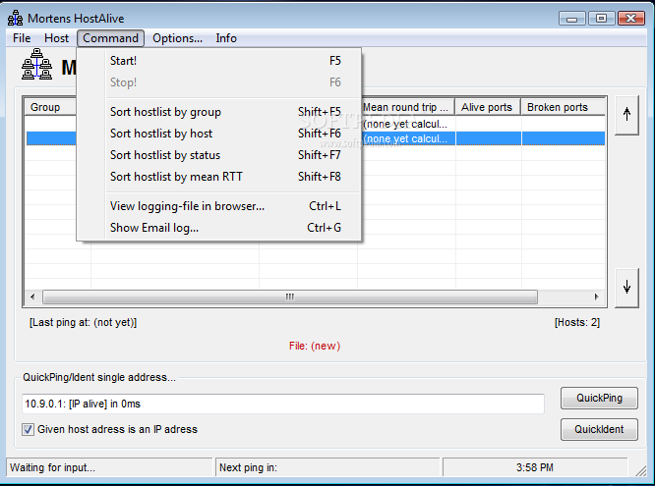655x486 pixels.
Task: Click the scroll right arrow
Action: tap(597, 297)
